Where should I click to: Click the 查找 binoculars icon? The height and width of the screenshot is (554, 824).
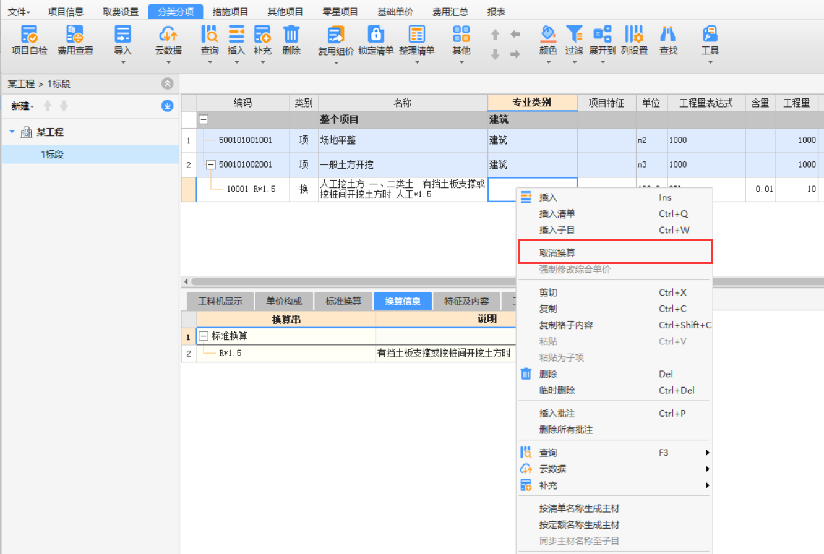(x=668, y=34)
